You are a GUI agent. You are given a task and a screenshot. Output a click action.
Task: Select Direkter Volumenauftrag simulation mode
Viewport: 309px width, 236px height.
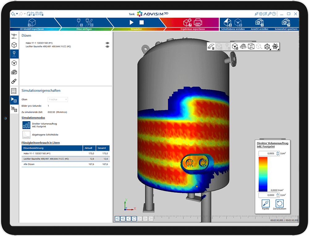click(26, 125)
